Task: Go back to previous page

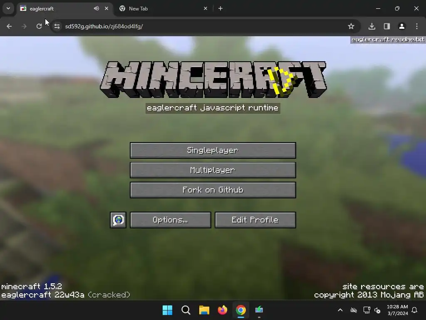Action: [9, 26]
